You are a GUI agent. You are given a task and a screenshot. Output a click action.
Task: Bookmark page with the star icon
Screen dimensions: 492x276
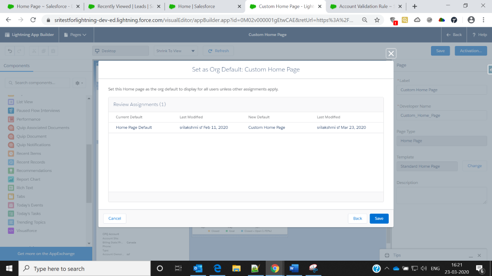pyautogui.click(x=377, y=20)
